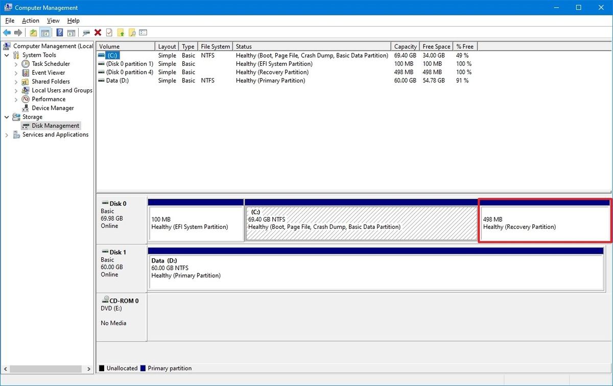Image resolution: width=613 pixels, height=386 pixels.
Task: Expand the Task Scheduler tree node
Action: coord(16,63)
